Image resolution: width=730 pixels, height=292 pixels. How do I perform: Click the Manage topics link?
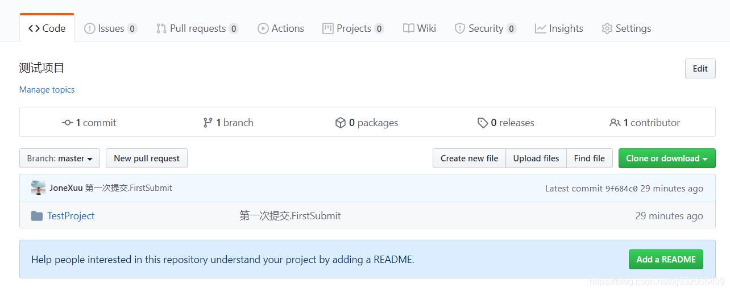47,90
